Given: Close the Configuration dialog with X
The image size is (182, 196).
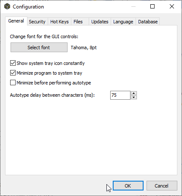Looking at the screenshot, I should pos(172,6).
